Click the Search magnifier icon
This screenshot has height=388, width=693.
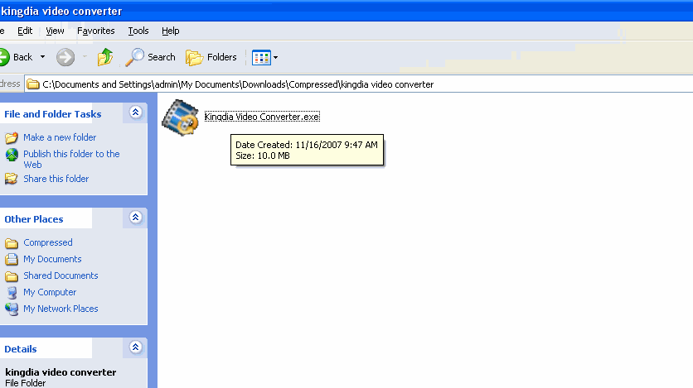click(x=134, y=57)
